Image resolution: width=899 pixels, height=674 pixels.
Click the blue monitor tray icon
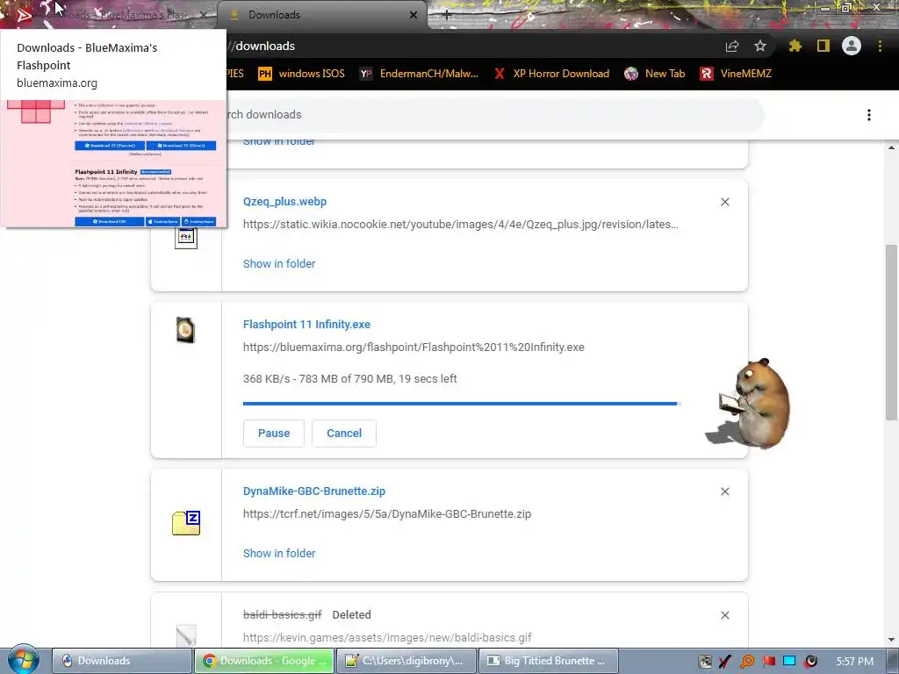[x=789, y=662]
